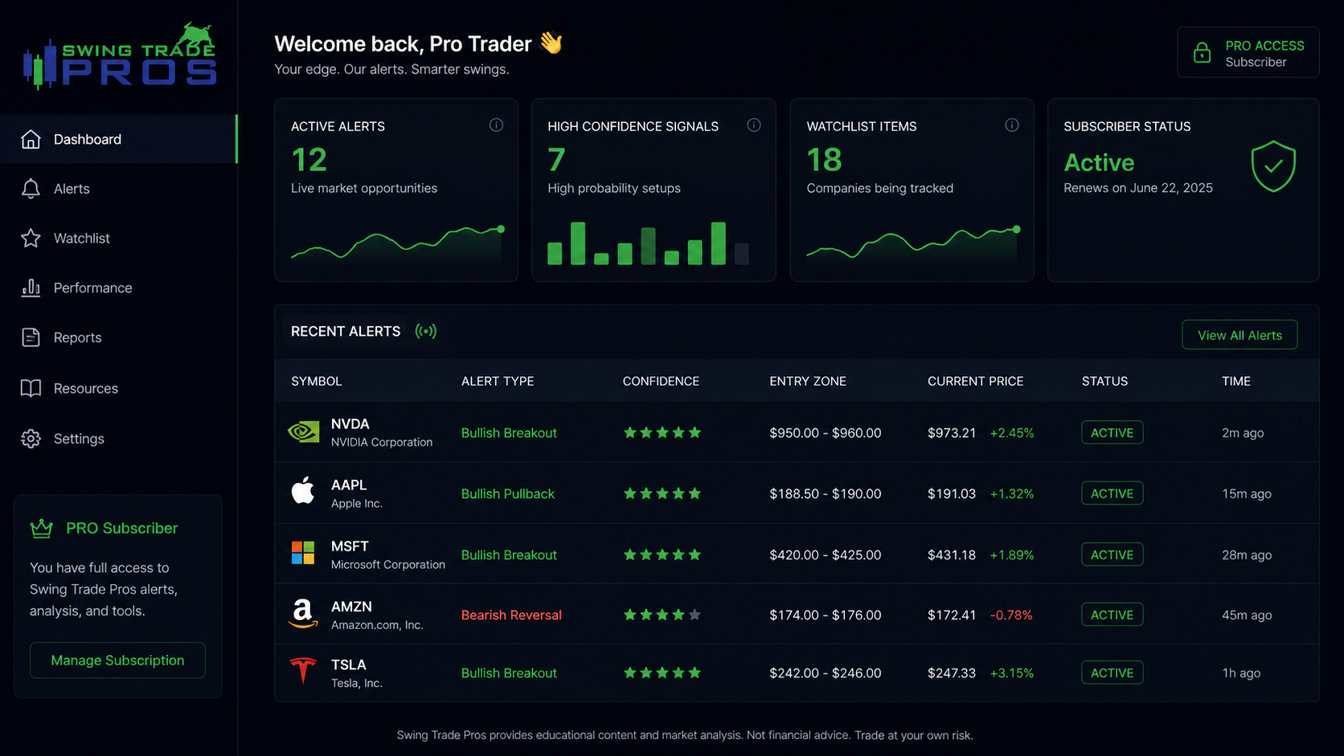
Task: Click the Tesla logo icon
Action: click(x=303, y=670)
